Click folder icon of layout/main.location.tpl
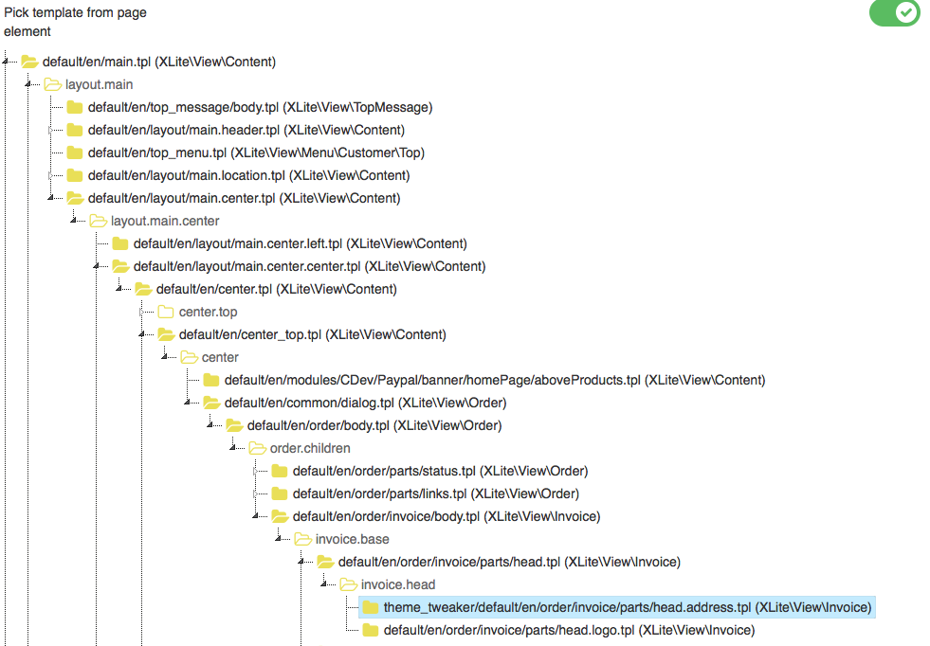Screen dimensions: 930x646 (x=75, y=175)
